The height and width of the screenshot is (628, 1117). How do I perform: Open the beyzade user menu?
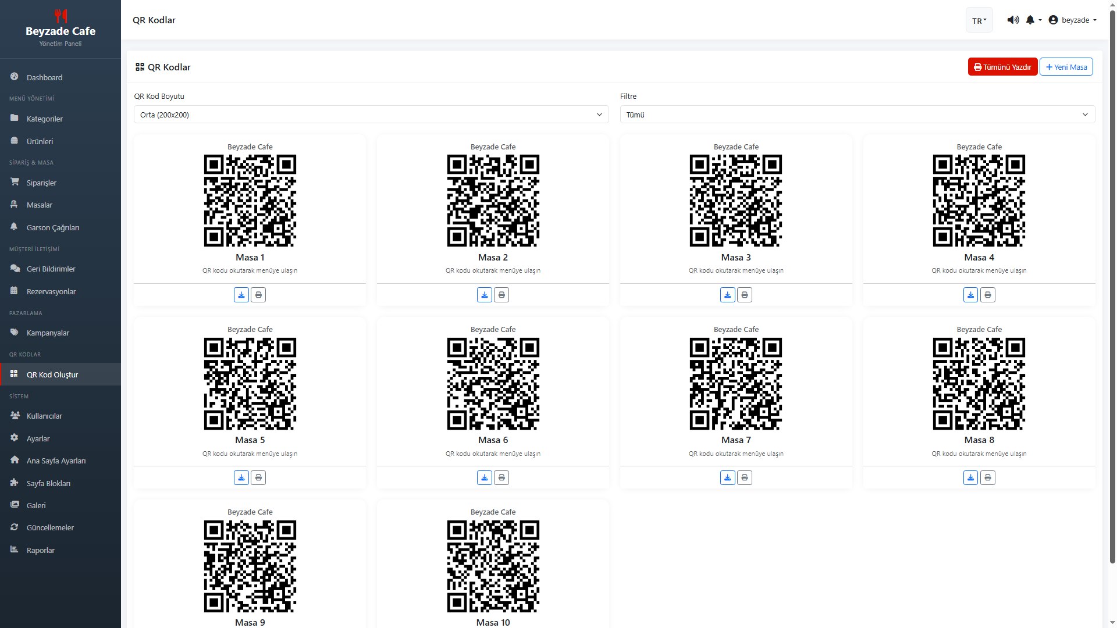[1072, 20]
